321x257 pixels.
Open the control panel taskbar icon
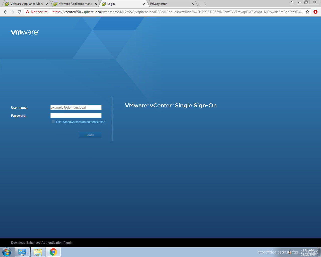point(22,252)
